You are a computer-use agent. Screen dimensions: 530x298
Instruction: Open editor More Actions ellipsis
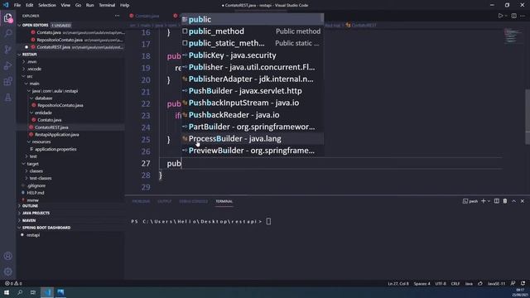pyautogui.click(x=523, y=16)
